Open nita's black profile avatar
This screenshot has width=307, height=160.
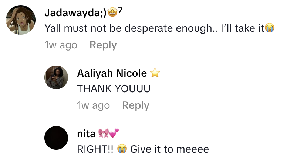pyautogui.click(x=56, y=138)
